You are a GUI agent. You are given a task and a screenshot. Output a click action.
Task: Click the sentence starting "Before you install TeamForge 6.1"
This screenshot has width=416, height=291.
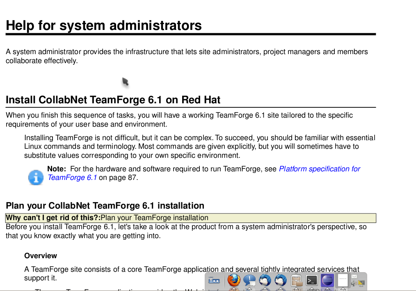tap(186, 232)
